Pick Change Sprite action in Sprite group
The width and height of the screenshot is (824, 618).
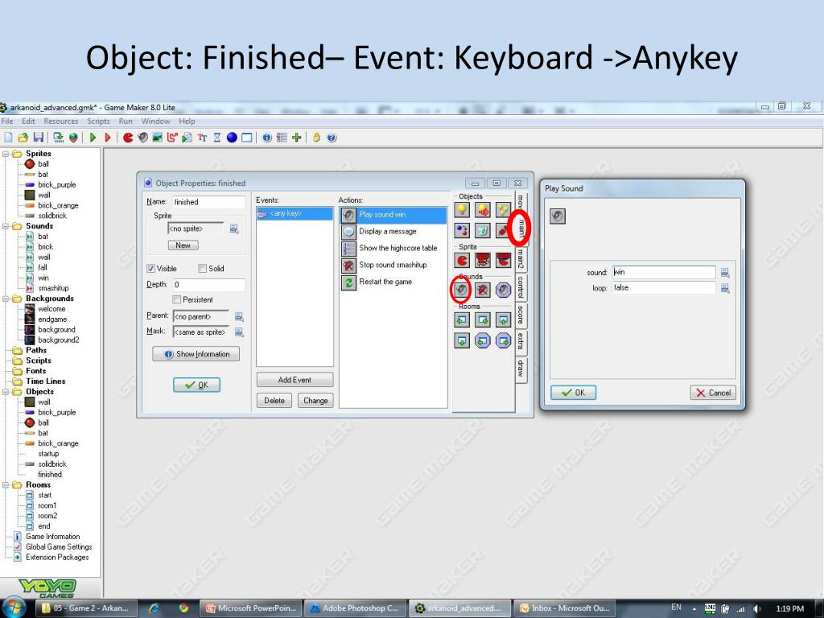point(462,260)
